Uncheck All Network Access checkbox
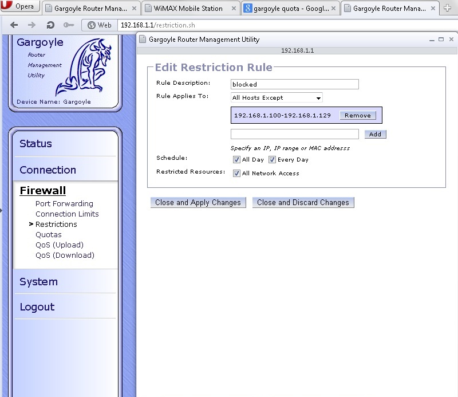The image size is (458, 397). 236,174
